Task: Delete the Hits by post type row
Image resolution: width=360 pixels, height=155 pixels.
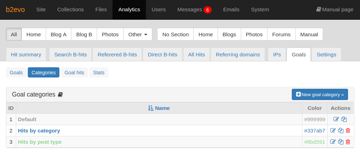Action: [x=348, y=142]
